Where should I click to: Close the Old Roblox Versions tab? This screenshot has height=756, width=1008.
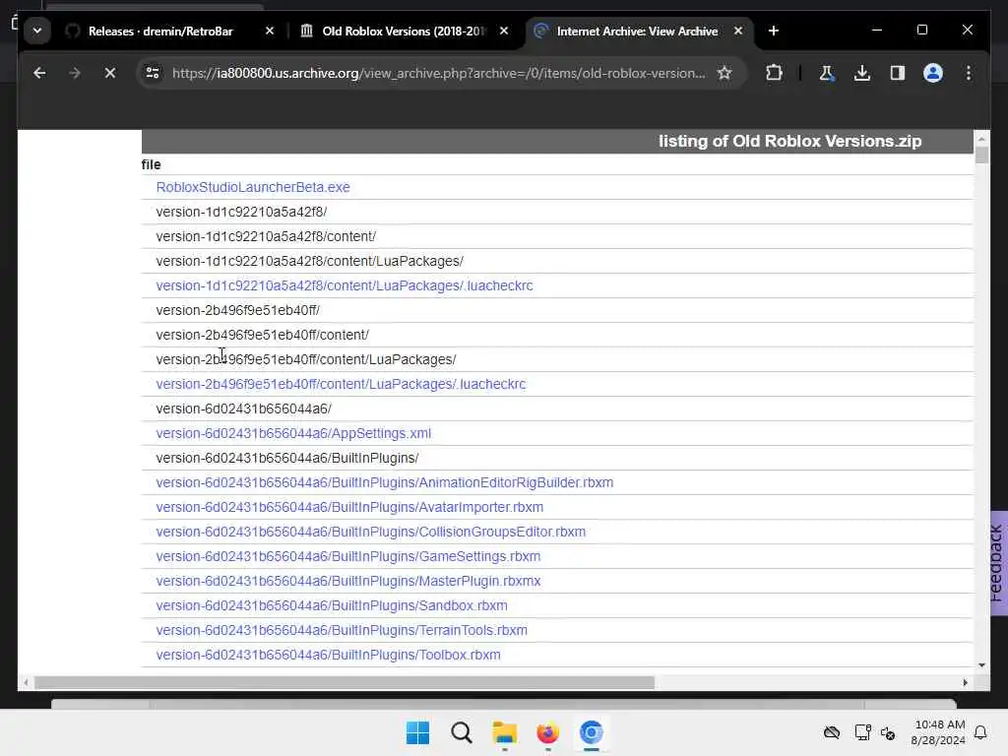point(504,31)
